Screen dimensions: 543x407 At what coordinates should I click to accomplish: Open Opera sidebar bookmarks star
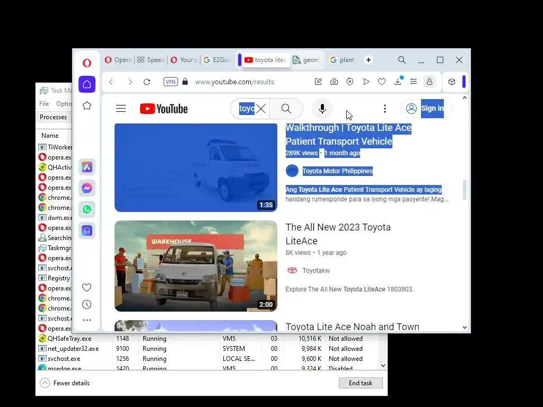tap(87, 105)
